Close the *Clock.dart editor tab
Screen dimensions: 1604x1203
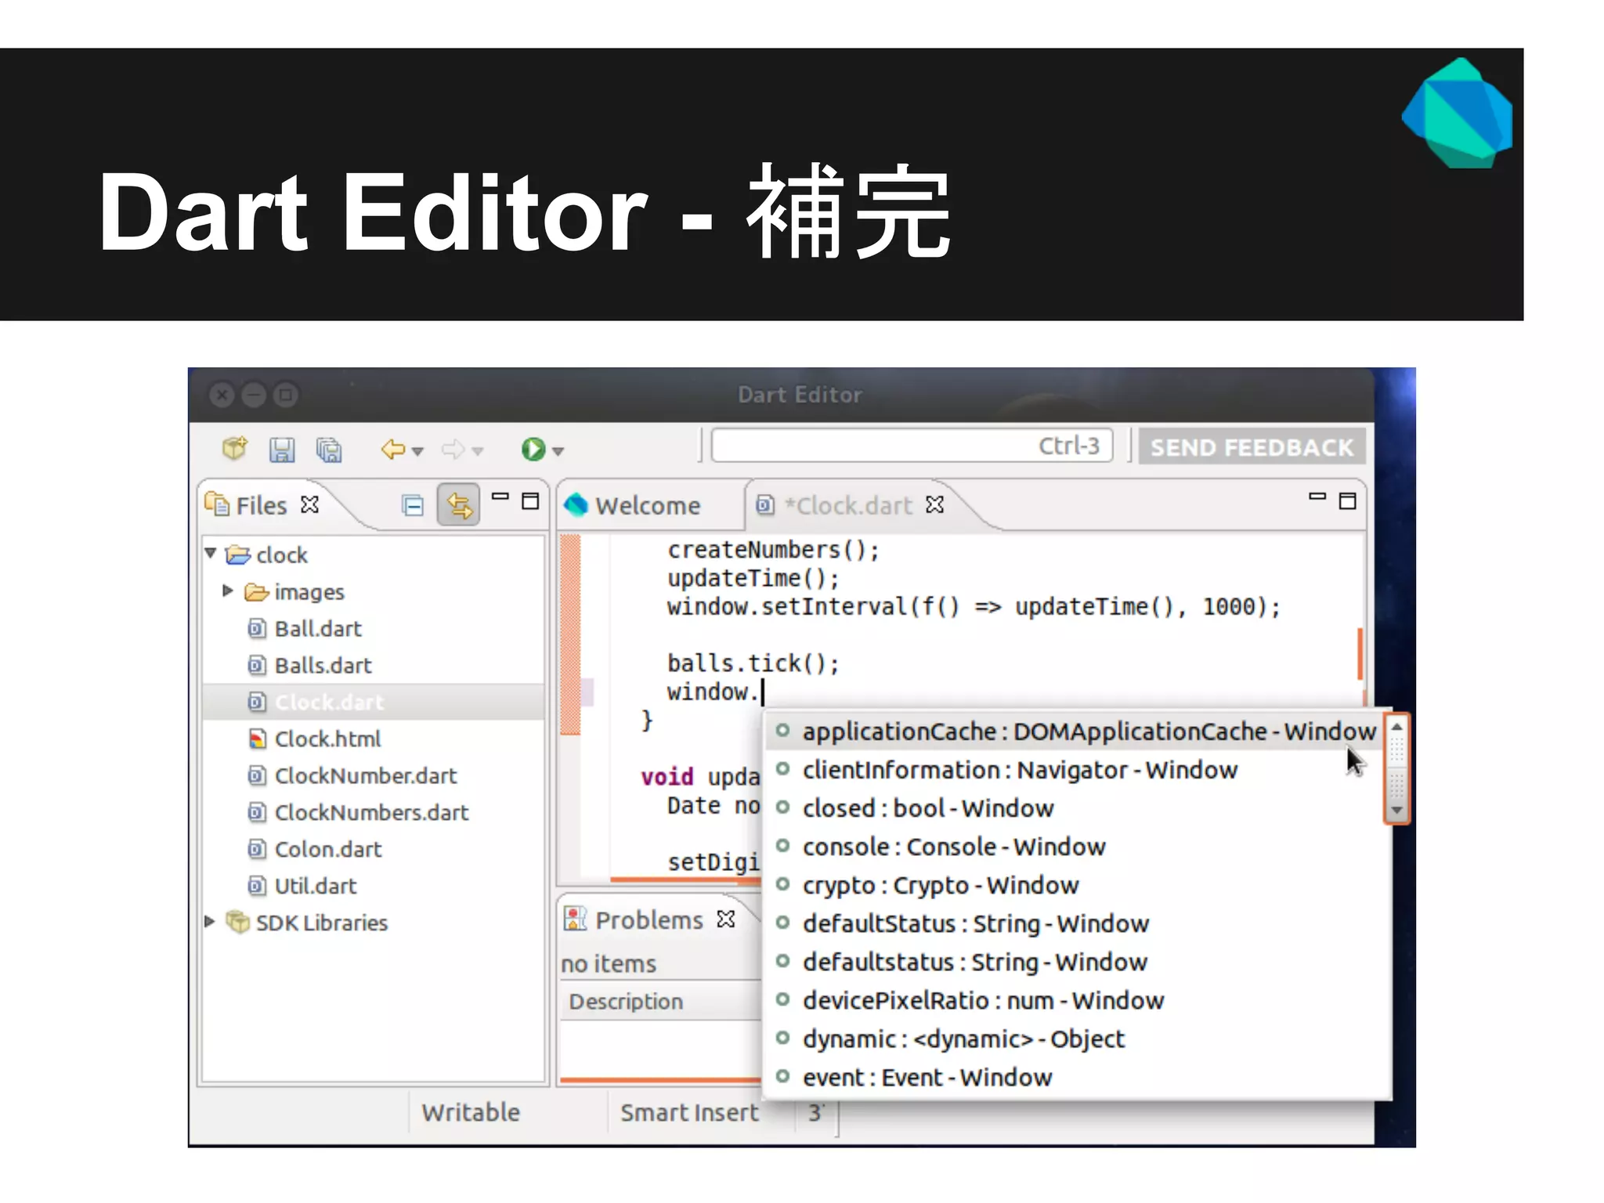935,504
